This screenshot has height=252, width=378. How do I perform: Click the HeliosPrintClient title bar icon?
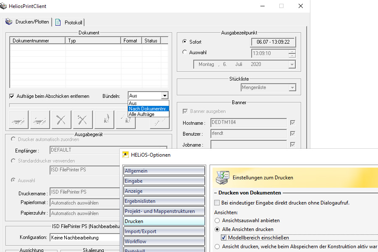[4, 6]
